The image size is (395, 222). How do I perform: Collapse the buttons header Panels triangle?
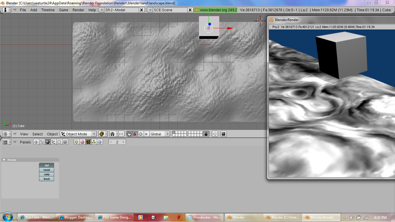(x=15, y=142)
